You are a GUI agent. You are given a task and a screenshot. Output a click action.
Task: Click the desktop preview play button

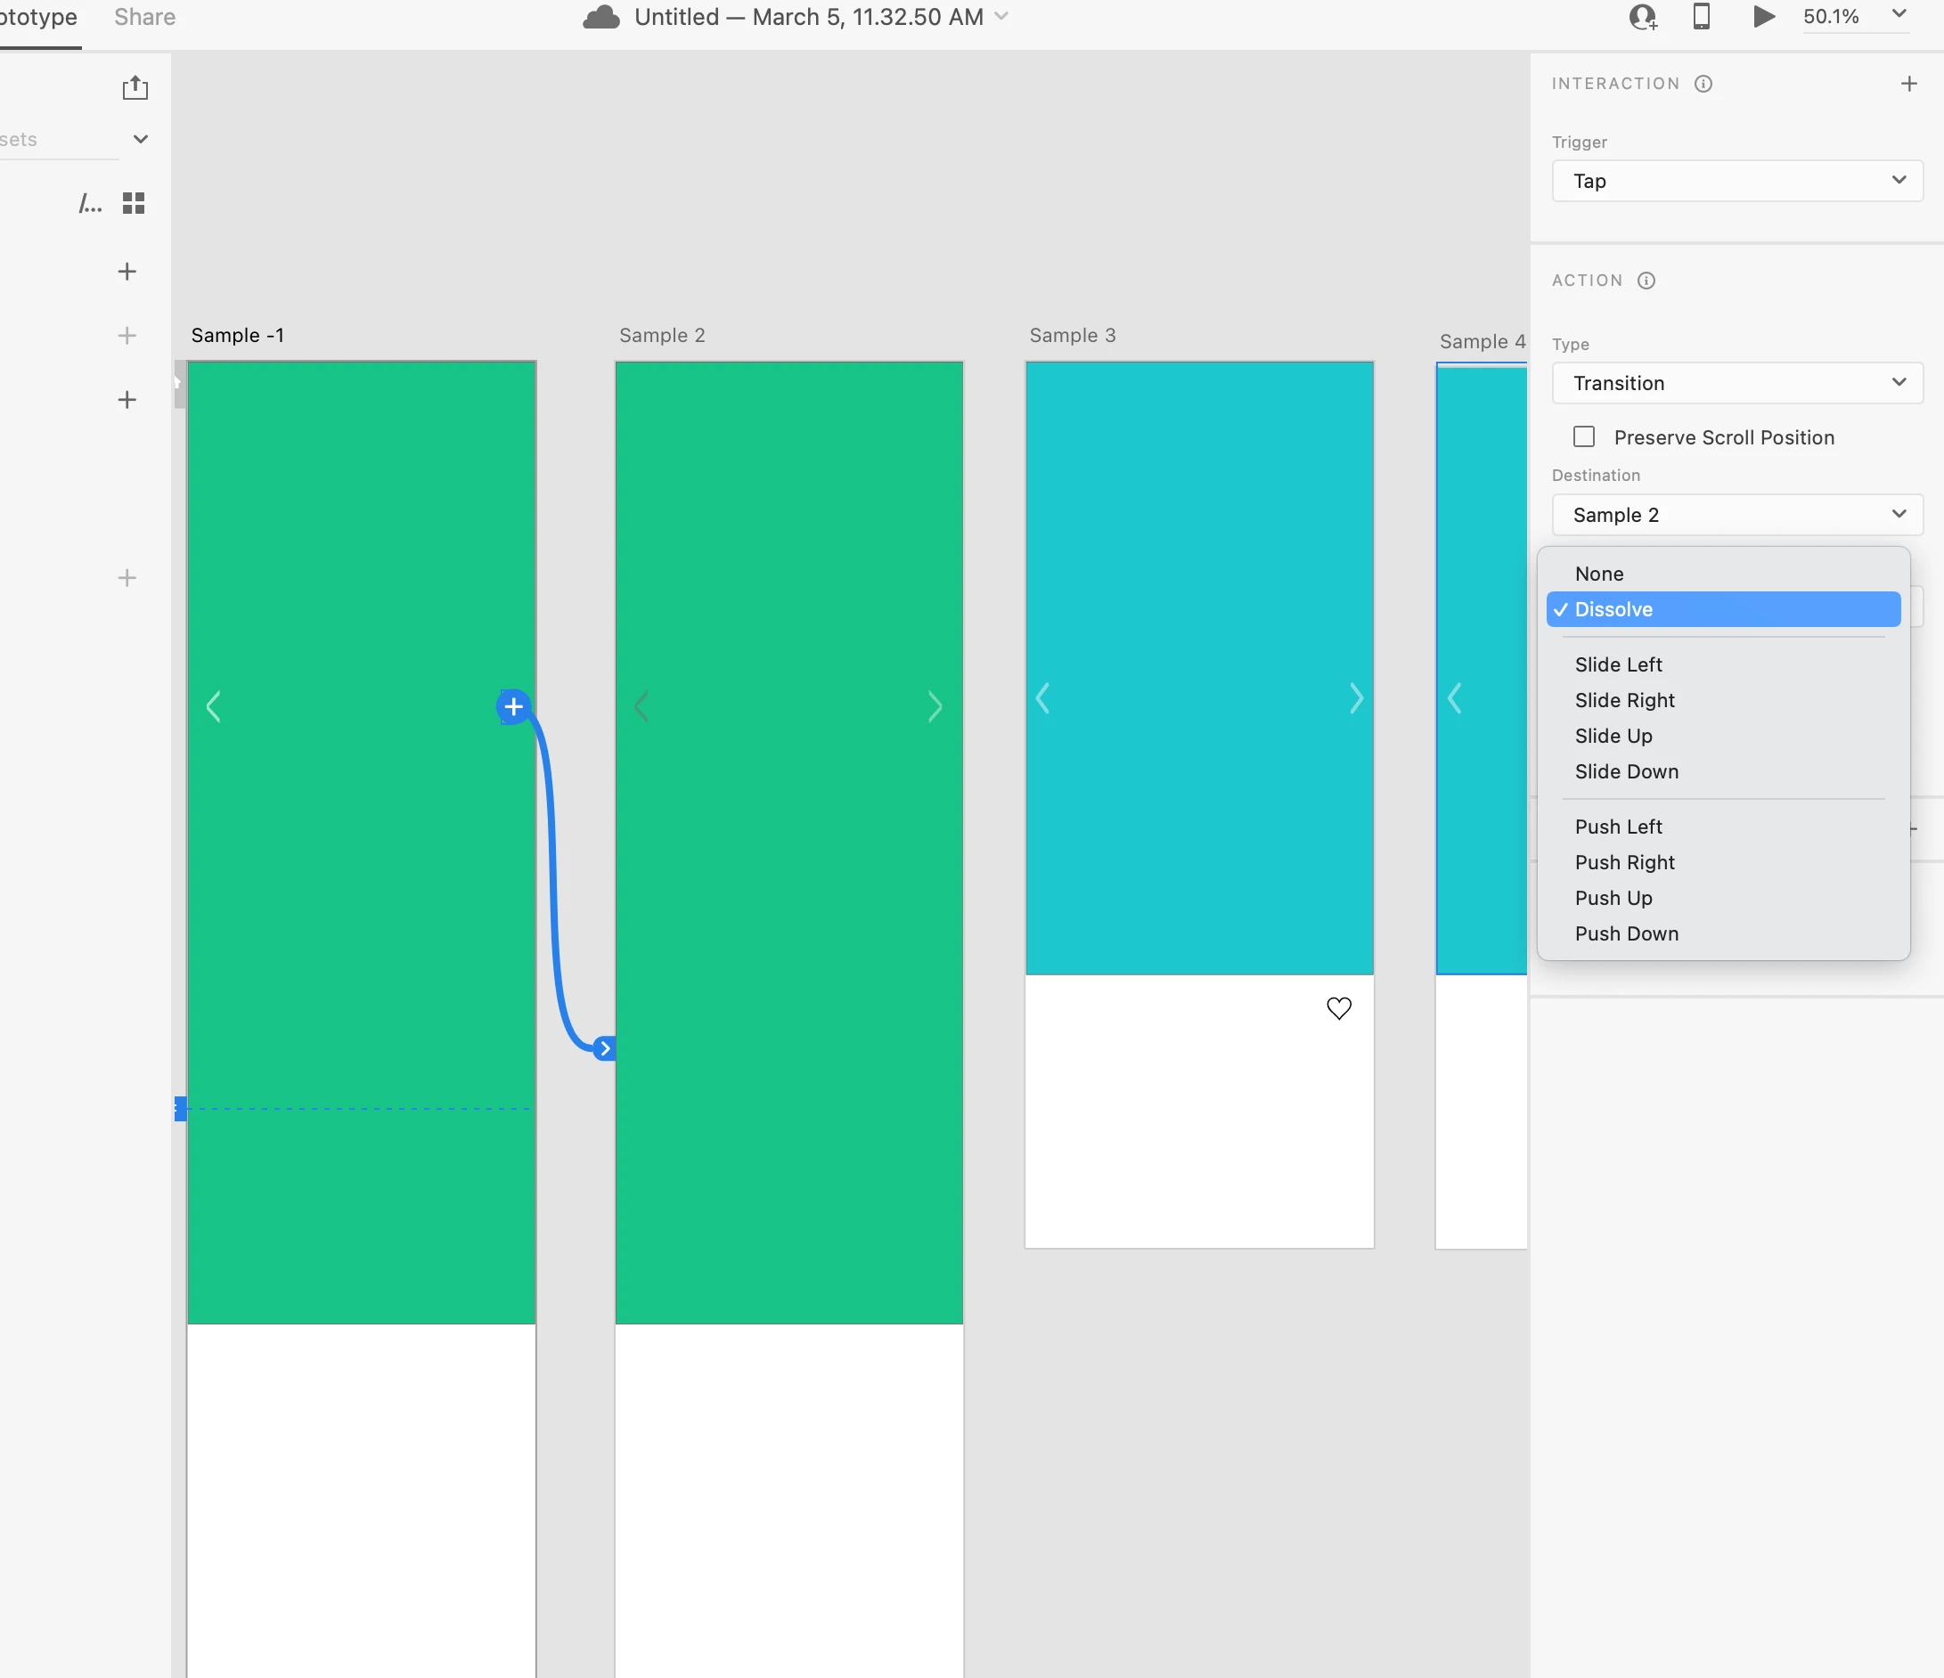[1763, 17]
